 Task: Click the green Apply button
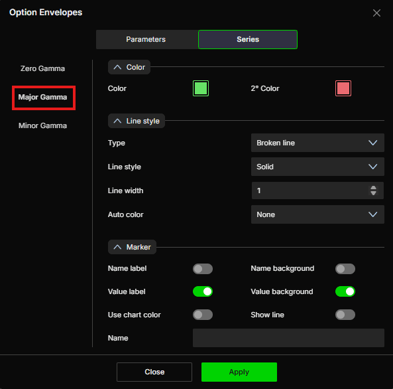coord(239,372)
